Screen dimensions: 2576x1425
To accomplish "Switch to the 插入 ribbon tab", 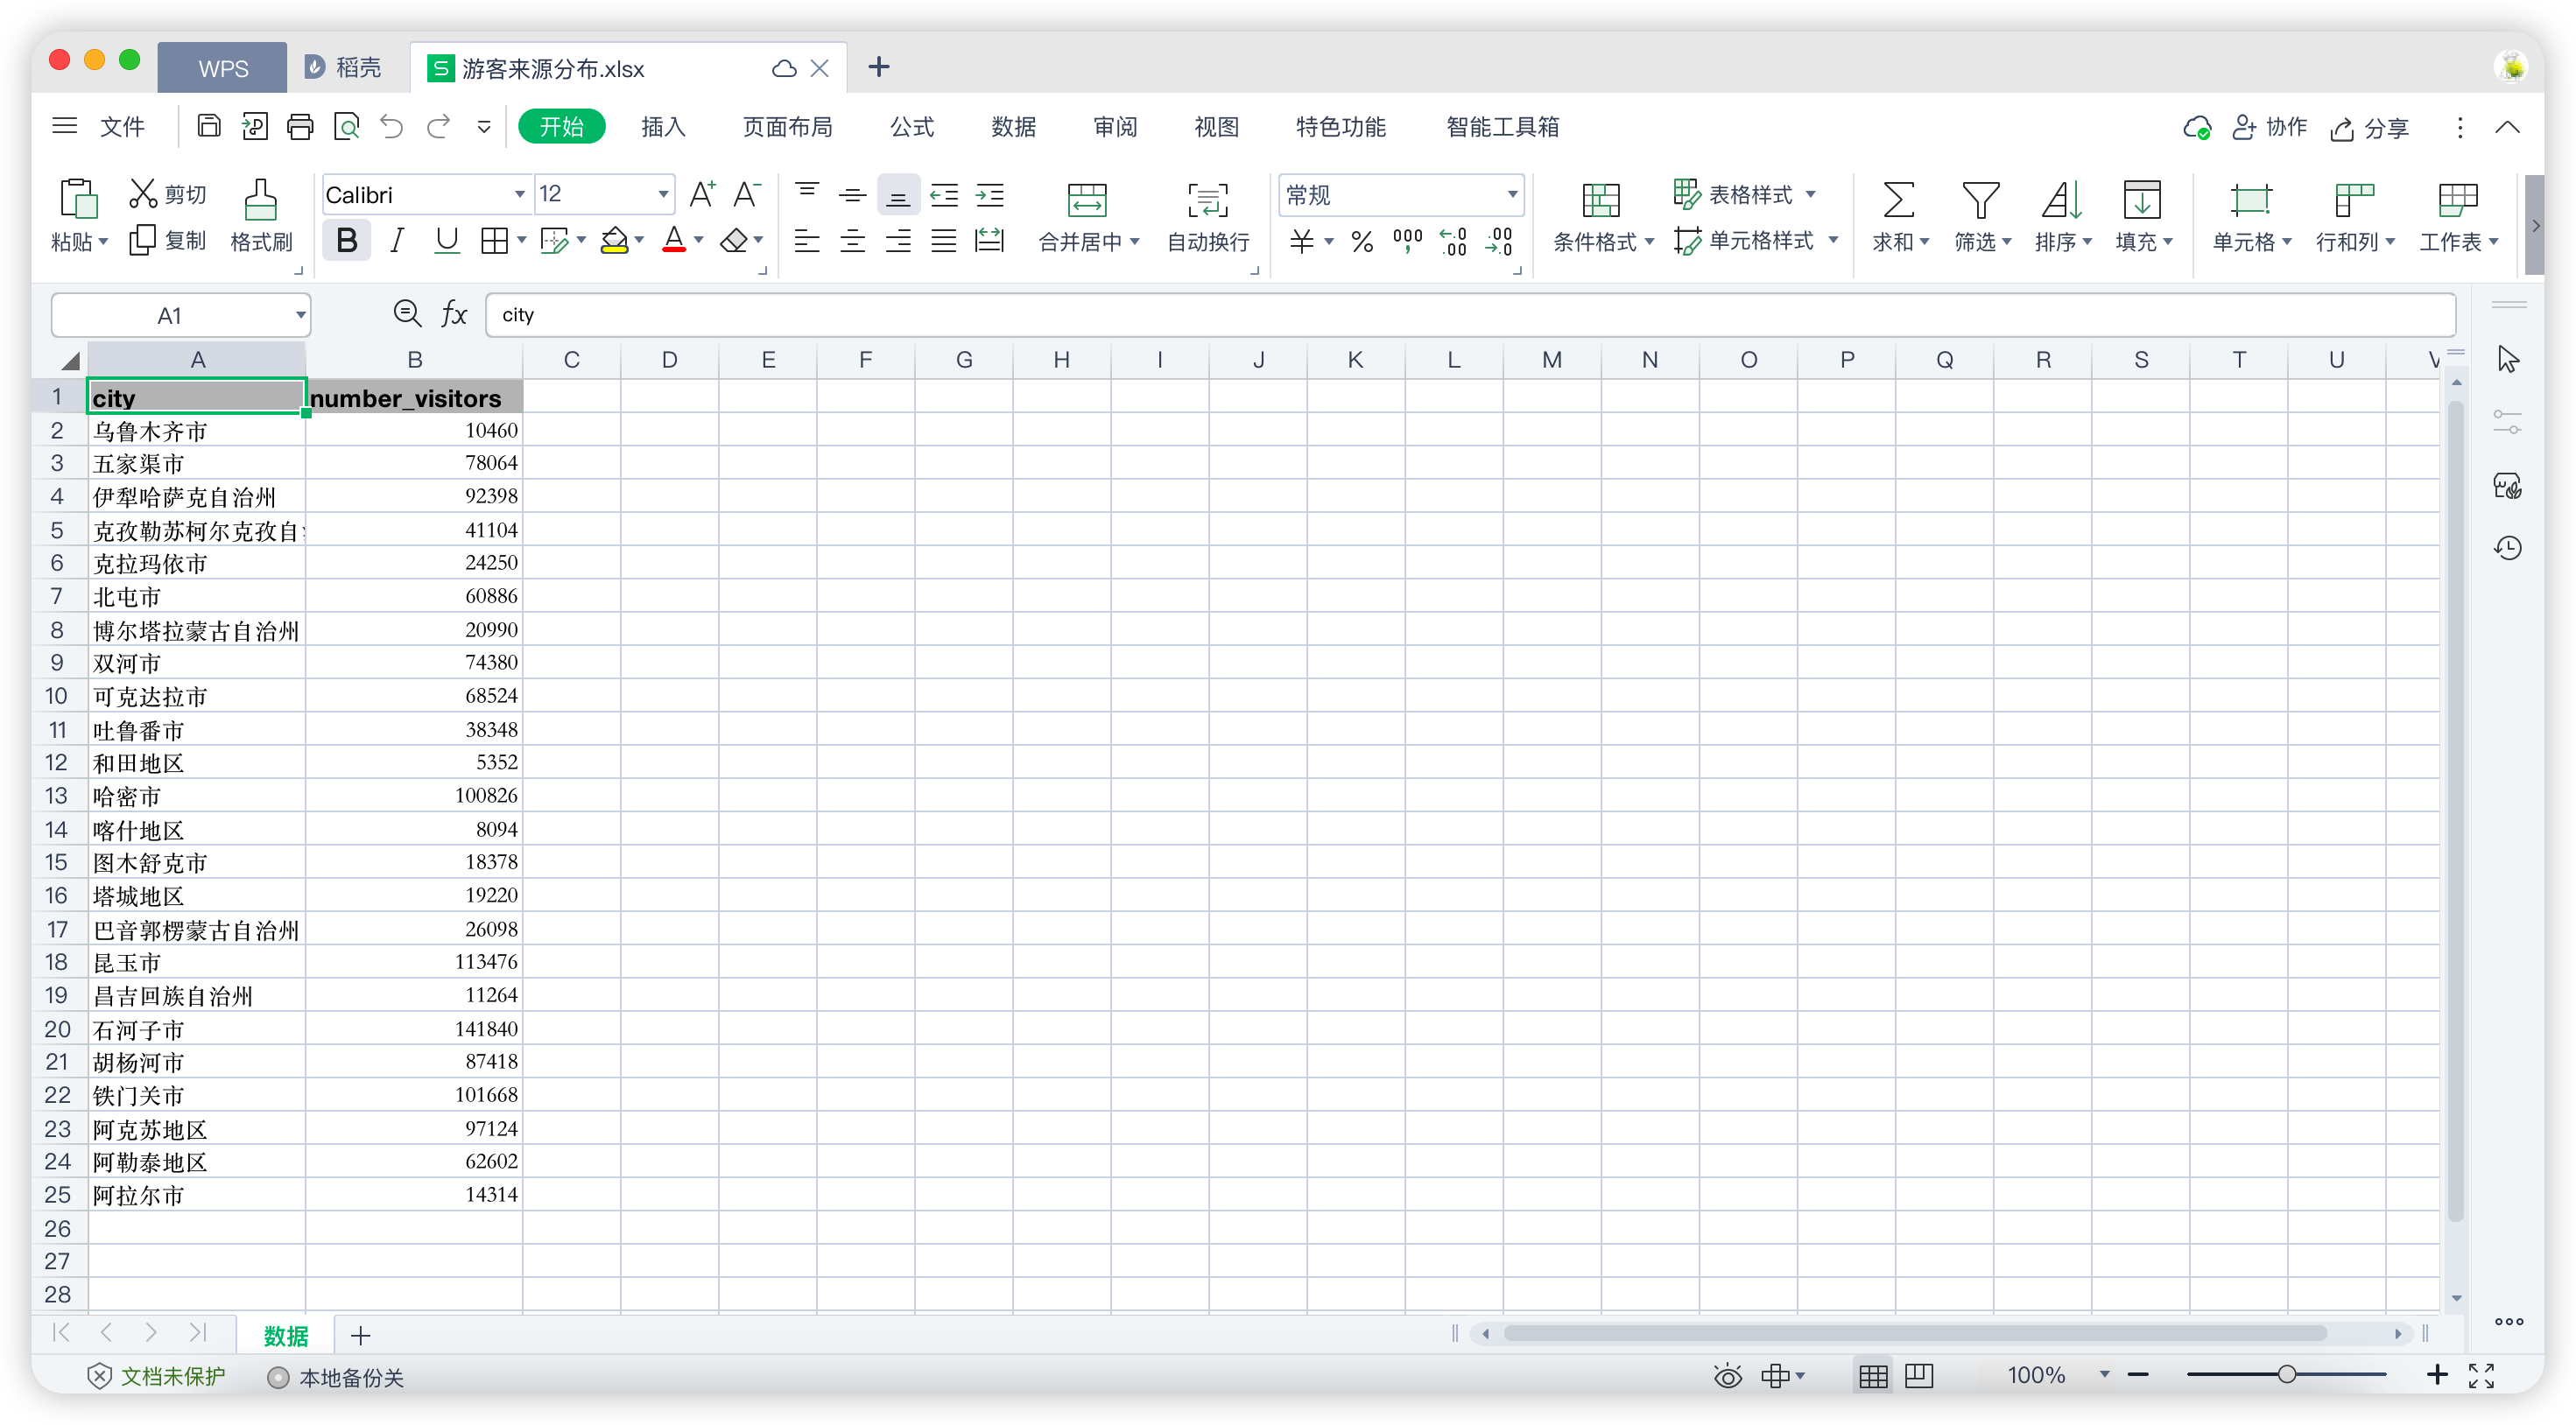I will point(663,127).
